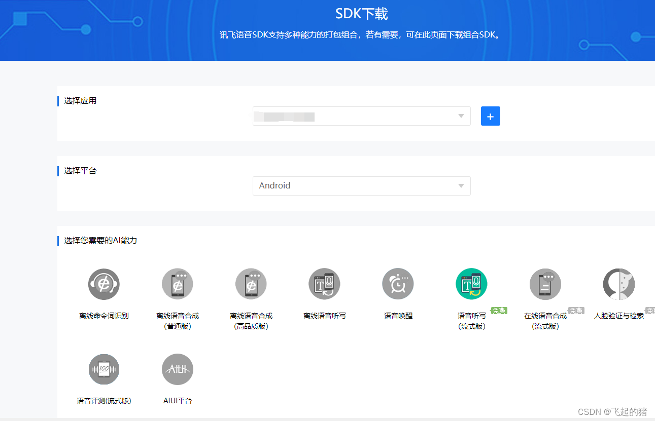Click the 讯飞语音SDK description sentence in banner
Screen dimensions: 655x421
360,35
